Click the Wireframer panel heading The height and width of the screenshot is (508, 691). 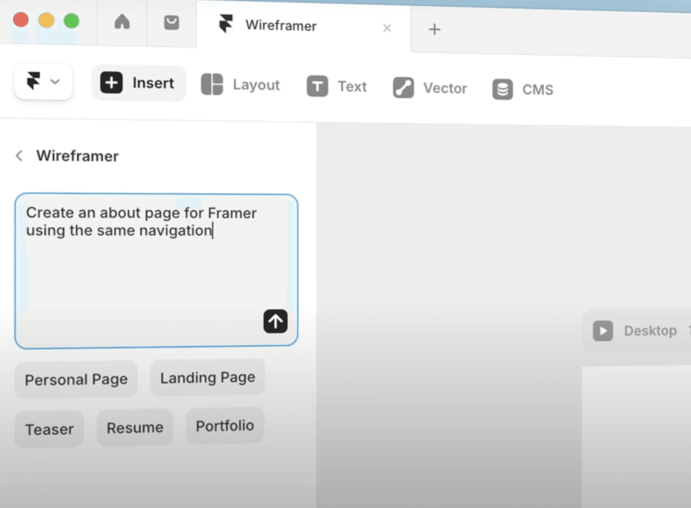point(78,156)
